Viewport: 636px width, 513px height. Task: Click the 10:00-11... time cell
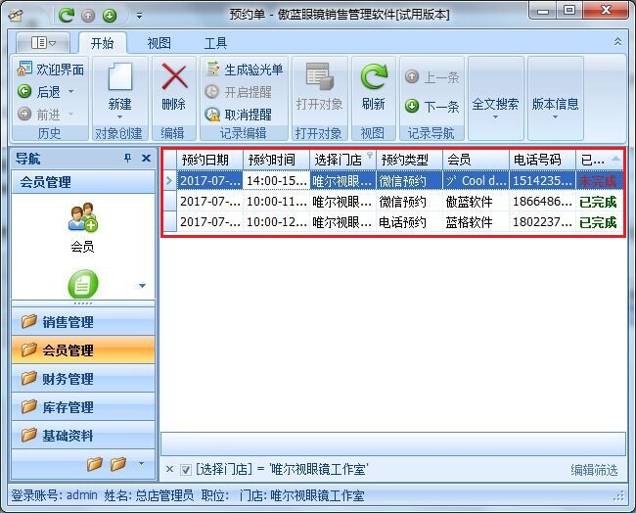276,202
